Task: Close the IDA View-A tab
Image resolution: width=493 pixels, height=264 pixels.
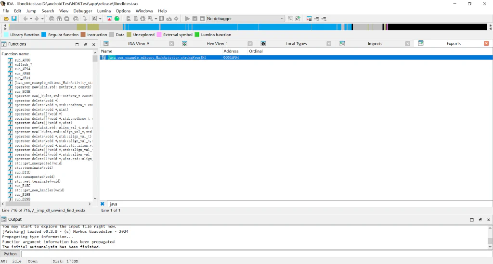Action: coord(171,44)
